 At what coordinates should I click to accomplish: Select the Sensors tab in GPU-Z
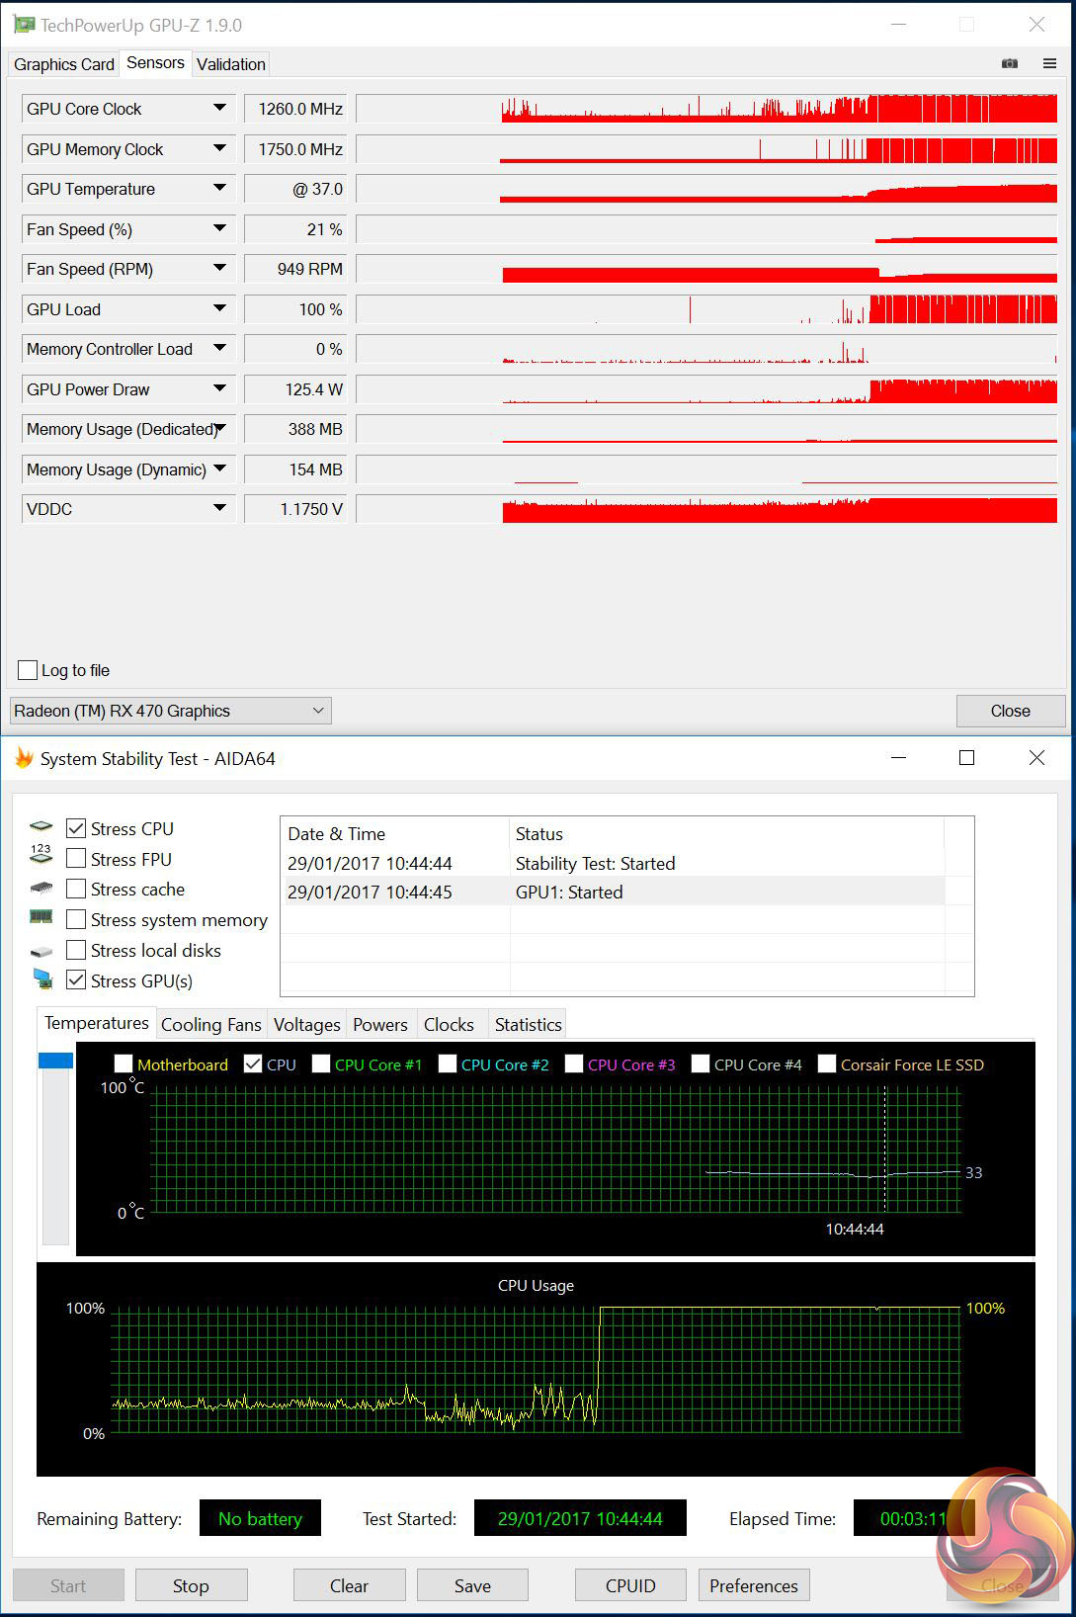pyautogui.click(x=155, y=62)
